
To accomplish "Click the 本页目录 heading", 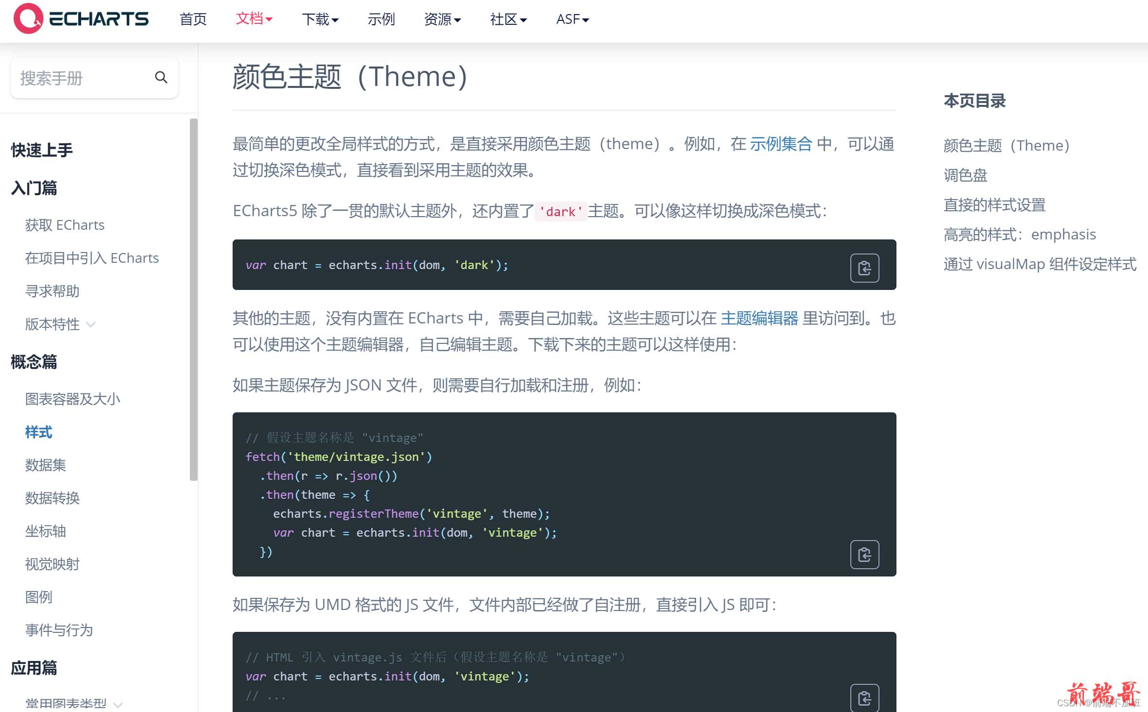I will [x=975, y=101].
